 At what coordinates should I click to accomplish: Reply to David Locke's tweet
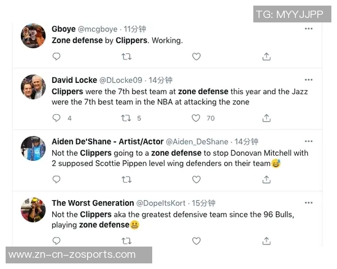(x=56, y=118)
